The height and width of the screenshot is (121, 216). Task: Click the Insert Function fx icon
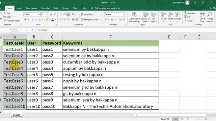tap(32, 30)
